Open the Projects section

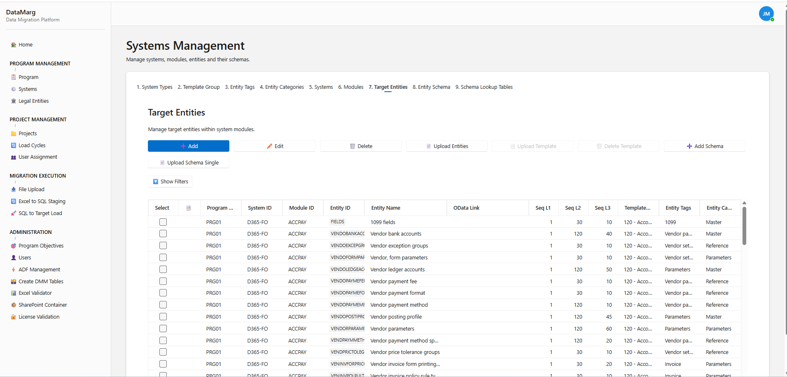28,133
